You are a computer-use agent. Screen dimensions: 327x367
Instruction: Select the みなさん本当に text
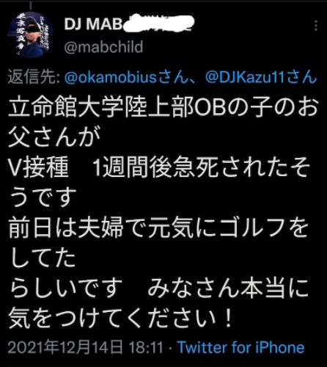click(x=228, y=288)
